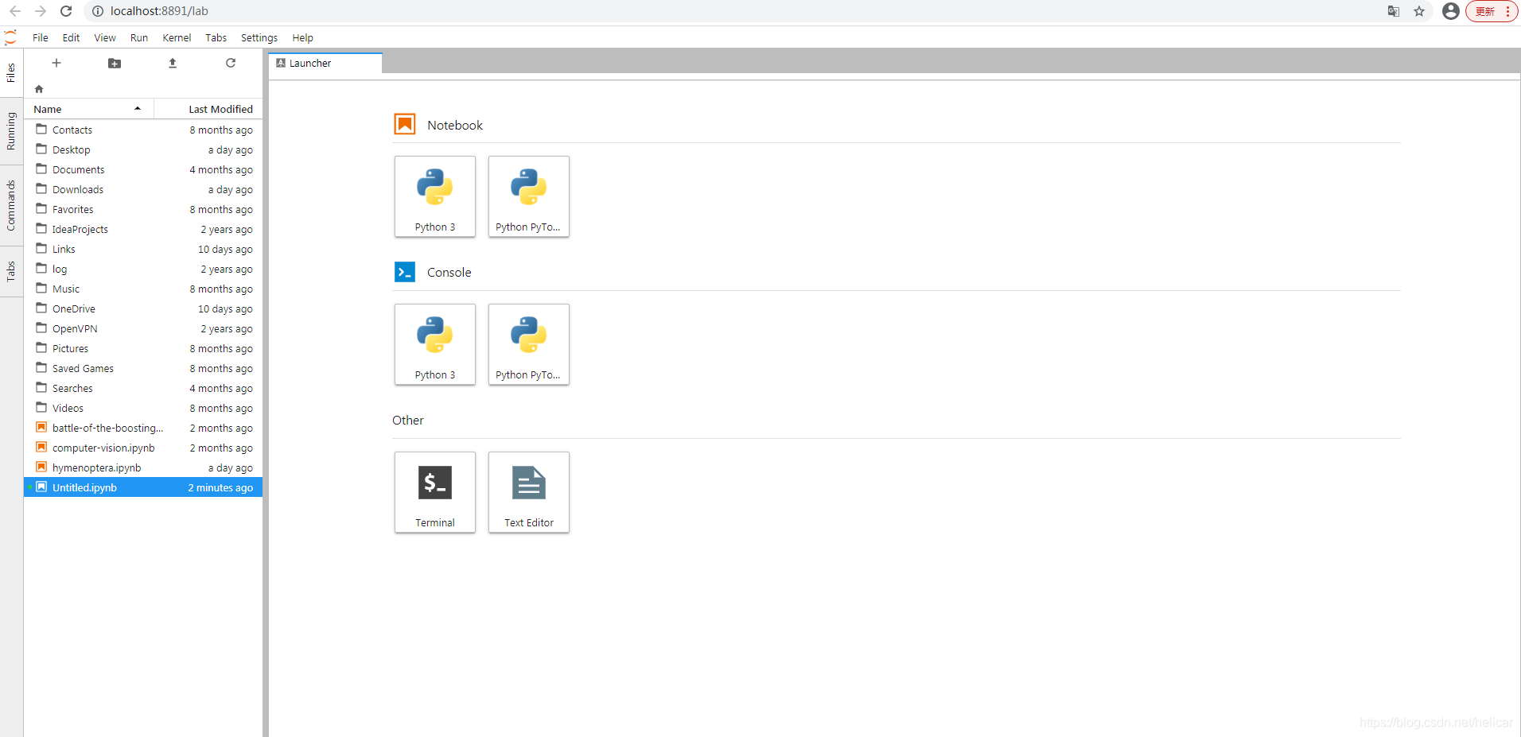Go to the home directory icon
The height and width of the screenshot is (737, 1521).
click(x=39, y=89)
